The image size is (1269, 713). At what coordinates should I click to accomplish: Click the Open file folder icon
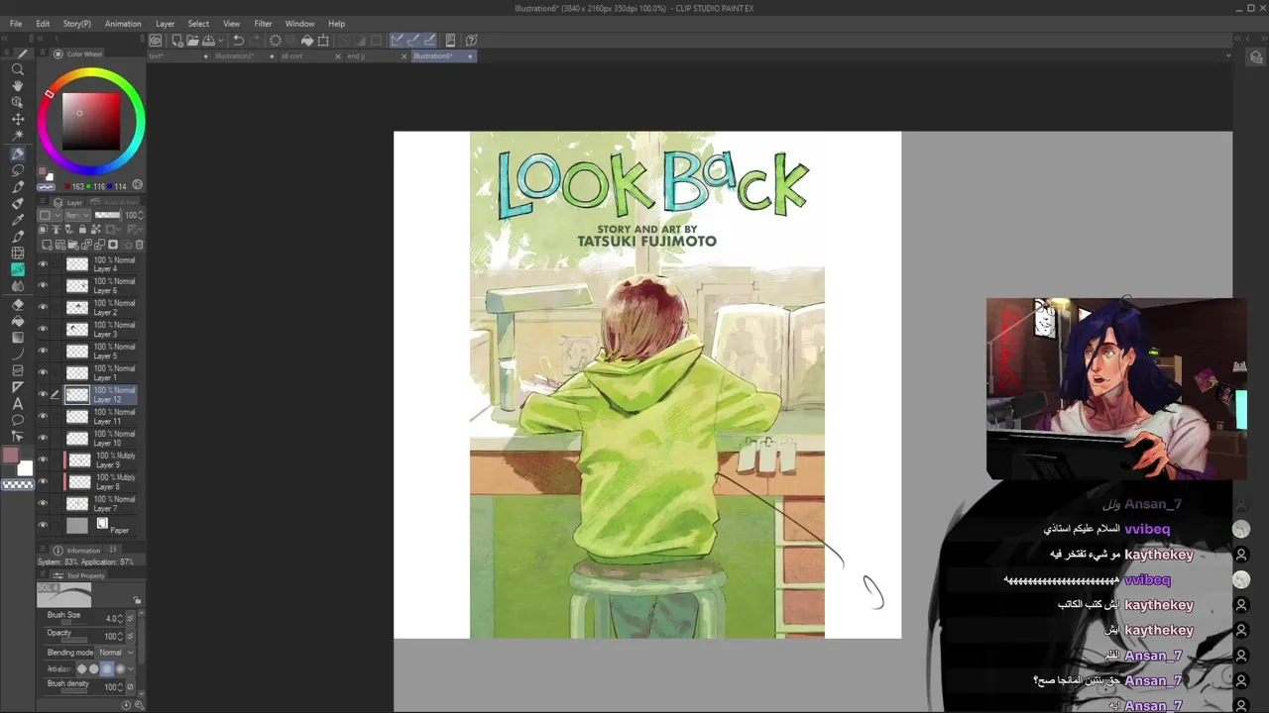(192, 41)
